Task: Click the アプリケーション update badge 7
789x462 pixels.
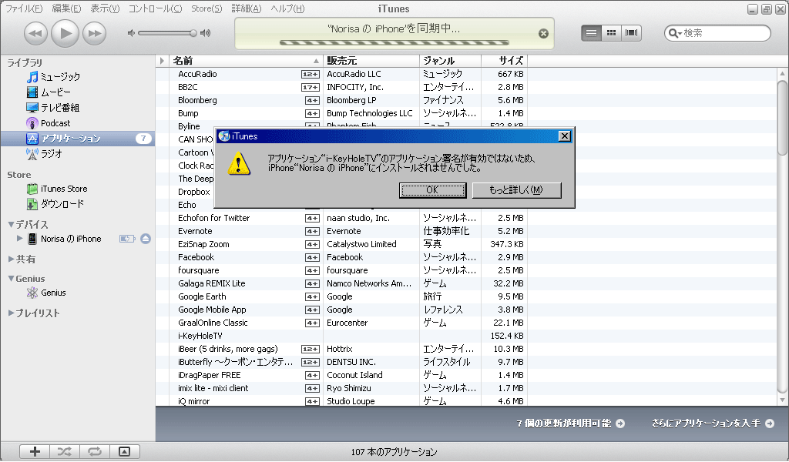Action: coord(143,139)
